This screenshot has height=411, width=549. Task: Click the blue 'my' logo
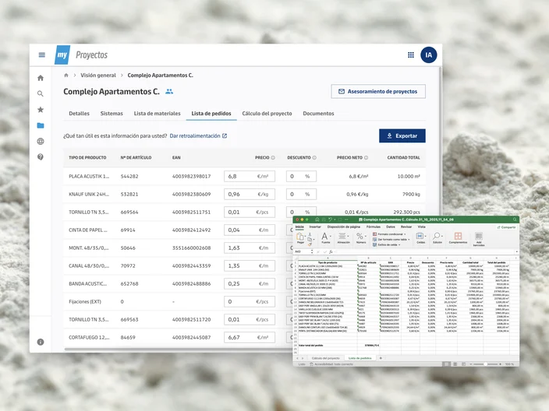click(x=62, y=54)
